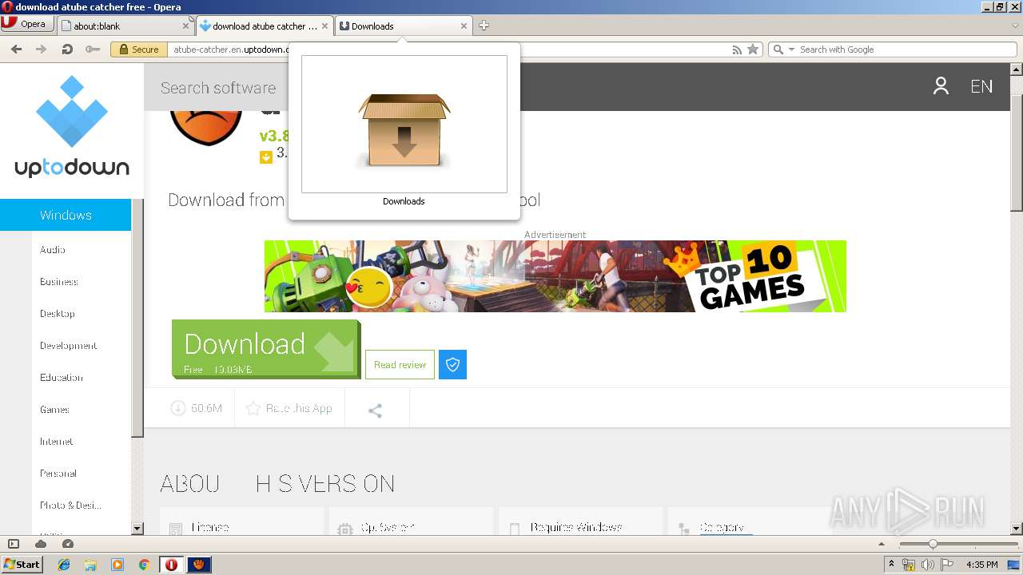Bookmark page with the star icon
Viewport: 1023px width, 575px height.
[753, 50]
